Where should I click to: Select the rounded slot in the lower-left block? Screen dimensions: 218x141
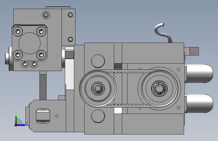(43, 116)
